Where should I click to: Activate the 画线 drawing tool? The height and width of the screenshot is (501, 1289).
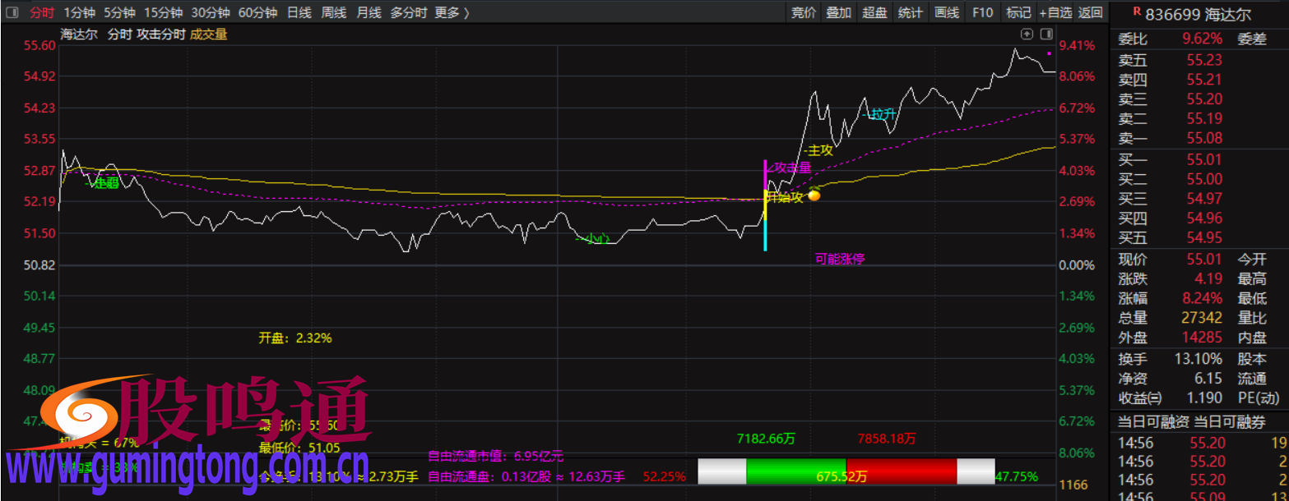(x=947, y=12)
